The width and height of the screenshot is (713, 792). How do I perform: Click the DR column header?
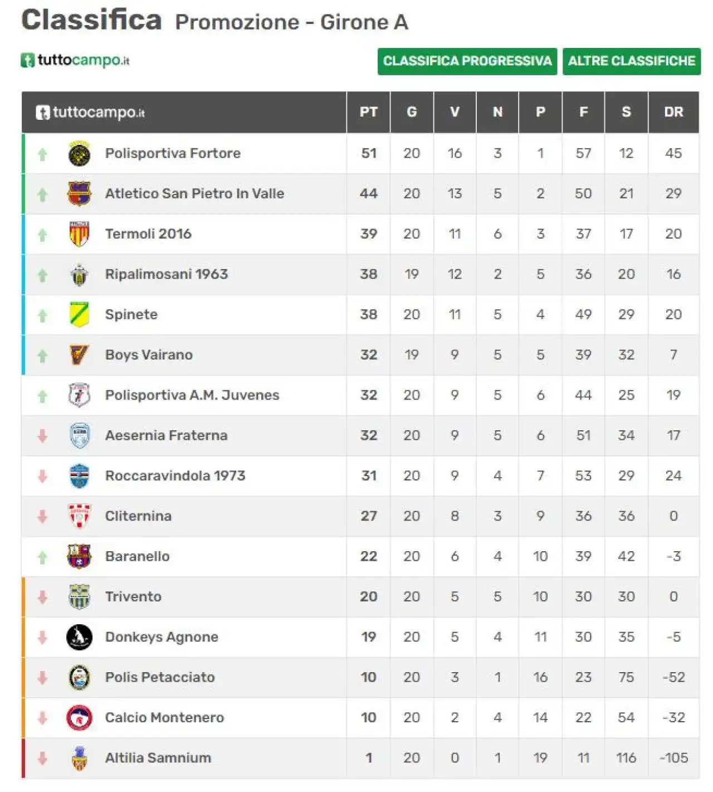coord(673,112)
